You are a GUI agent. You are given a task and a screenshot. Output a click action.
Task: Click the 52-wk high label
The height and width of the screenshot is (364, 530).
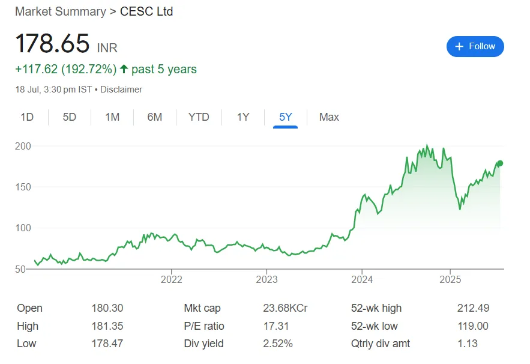(376, 308)
